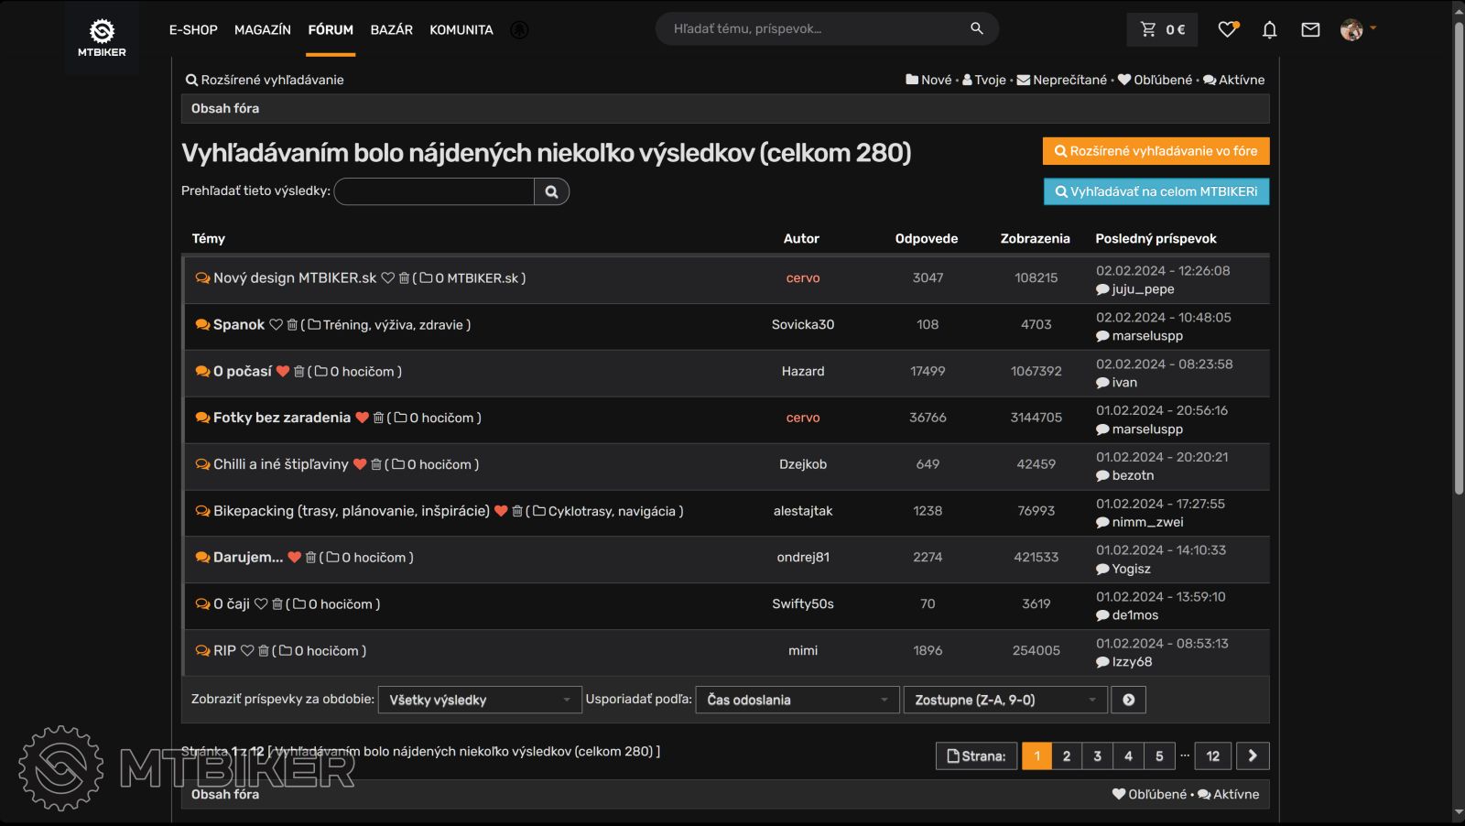Expand the Čas odoslania sort dropdown
This screenshot has width=1465, height=826.
797,700
